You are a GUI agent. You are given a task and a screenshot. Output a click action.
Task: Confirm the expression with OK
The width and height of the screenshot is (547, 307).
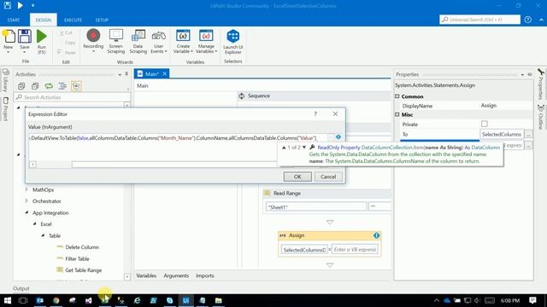tap(297, 177)
